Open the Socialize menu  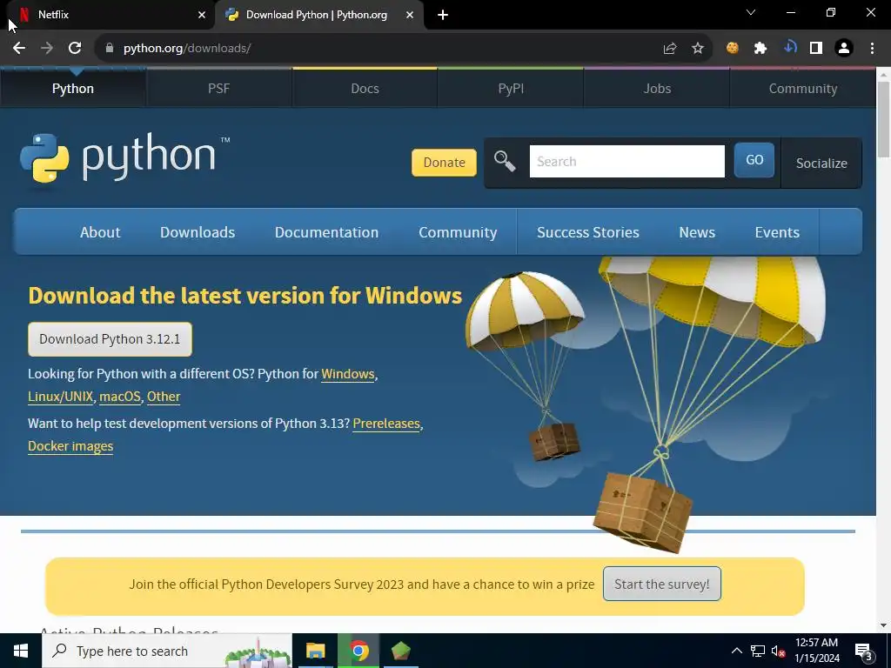[x=821, y=163]
